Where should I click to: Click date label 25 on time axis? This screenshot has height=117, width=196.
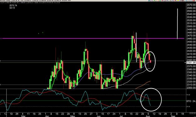coord(40,114)
